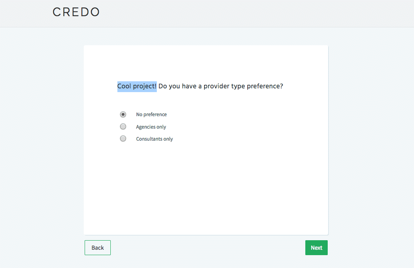414x268 pixels.
Task: Click the letter C of CREDO logo
Action: click(56, 12)
